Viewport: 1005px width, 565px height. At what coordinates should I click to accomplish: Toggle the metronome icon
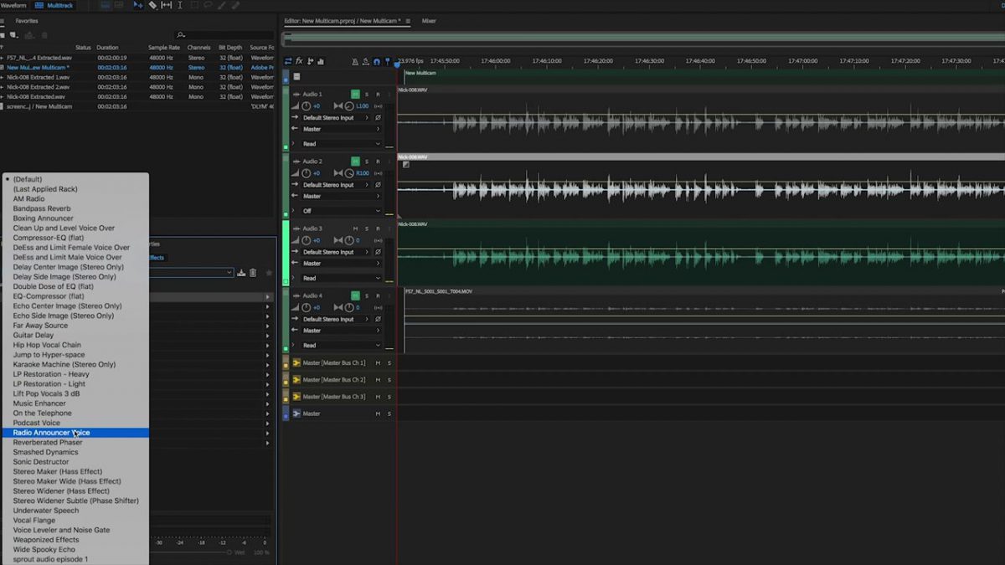355,61
